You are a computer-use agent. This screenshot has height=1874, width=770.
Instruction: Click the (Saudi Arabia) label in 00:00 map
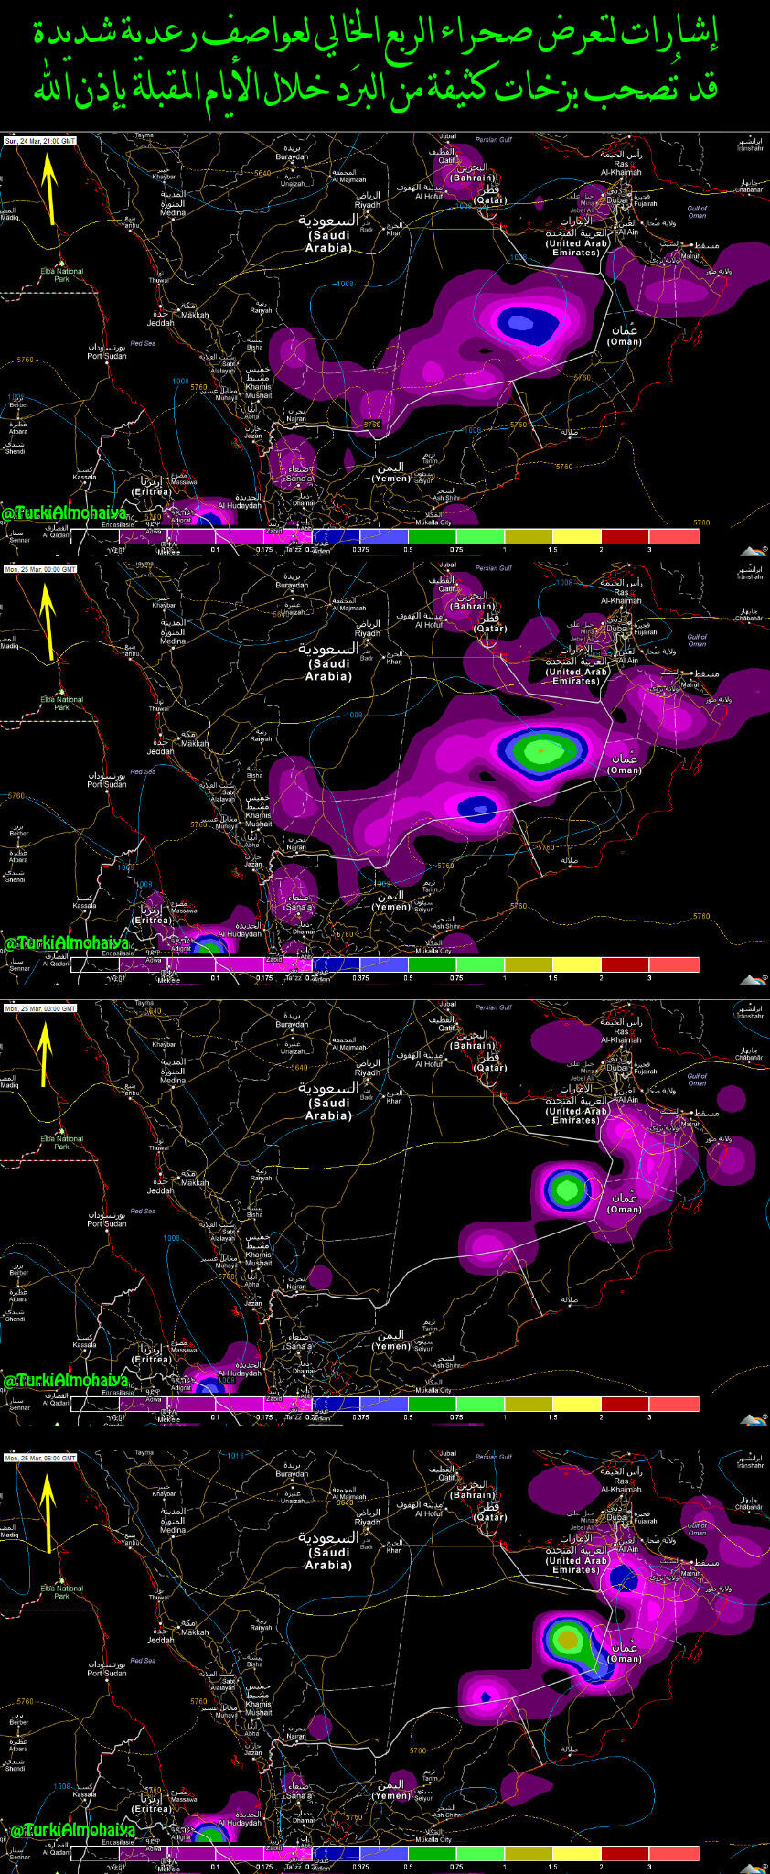pyautogui.click(x=328, y=670)
